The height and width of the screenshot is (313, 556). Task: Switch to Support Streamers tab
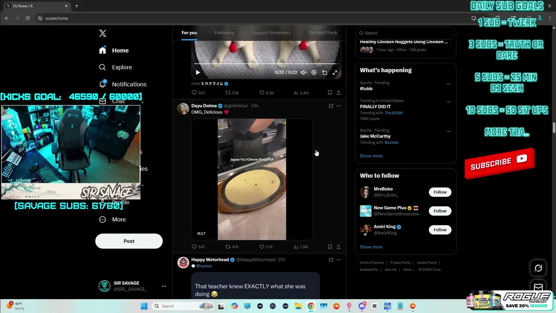click(271, 33)
